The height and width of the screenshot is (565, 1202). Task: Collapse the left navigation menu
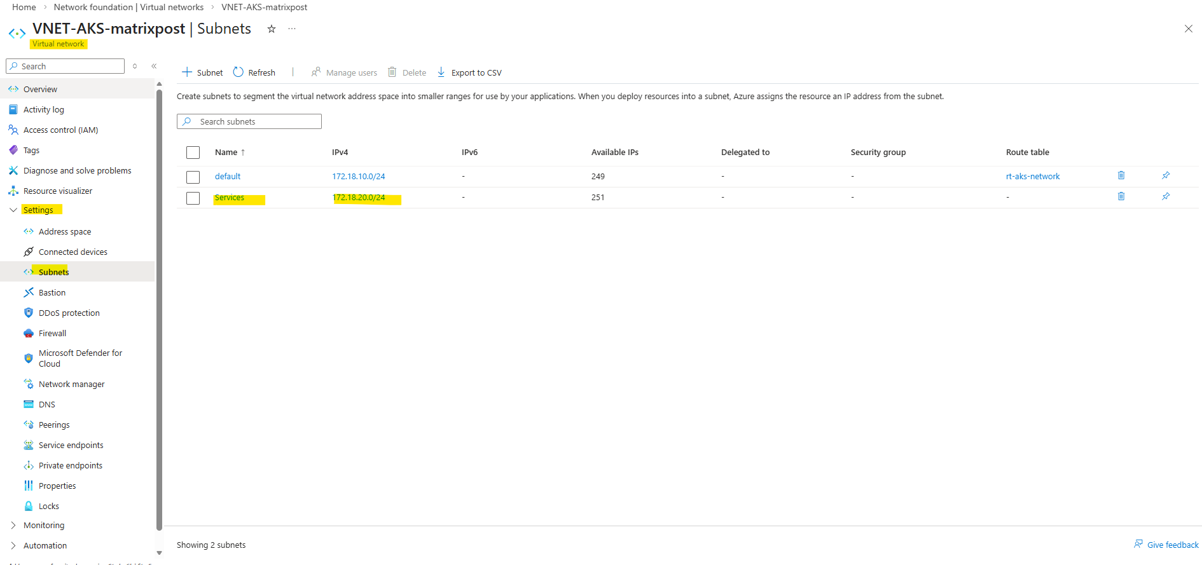pos(154,66)
